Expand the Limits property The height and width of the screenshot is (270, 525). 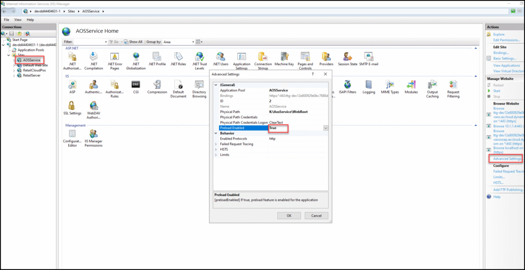(216, 155)
